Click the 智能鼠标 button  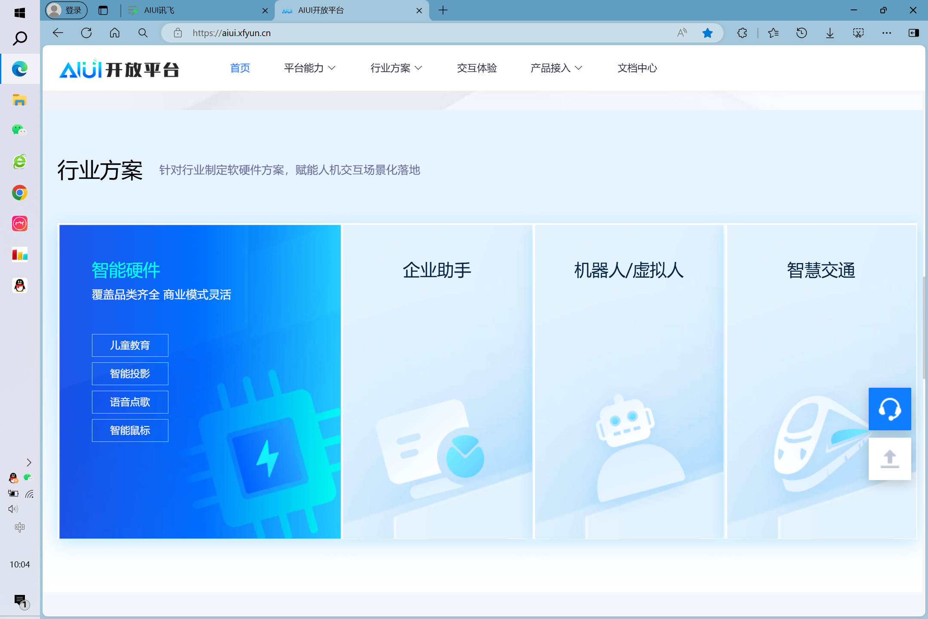point(130,430)
